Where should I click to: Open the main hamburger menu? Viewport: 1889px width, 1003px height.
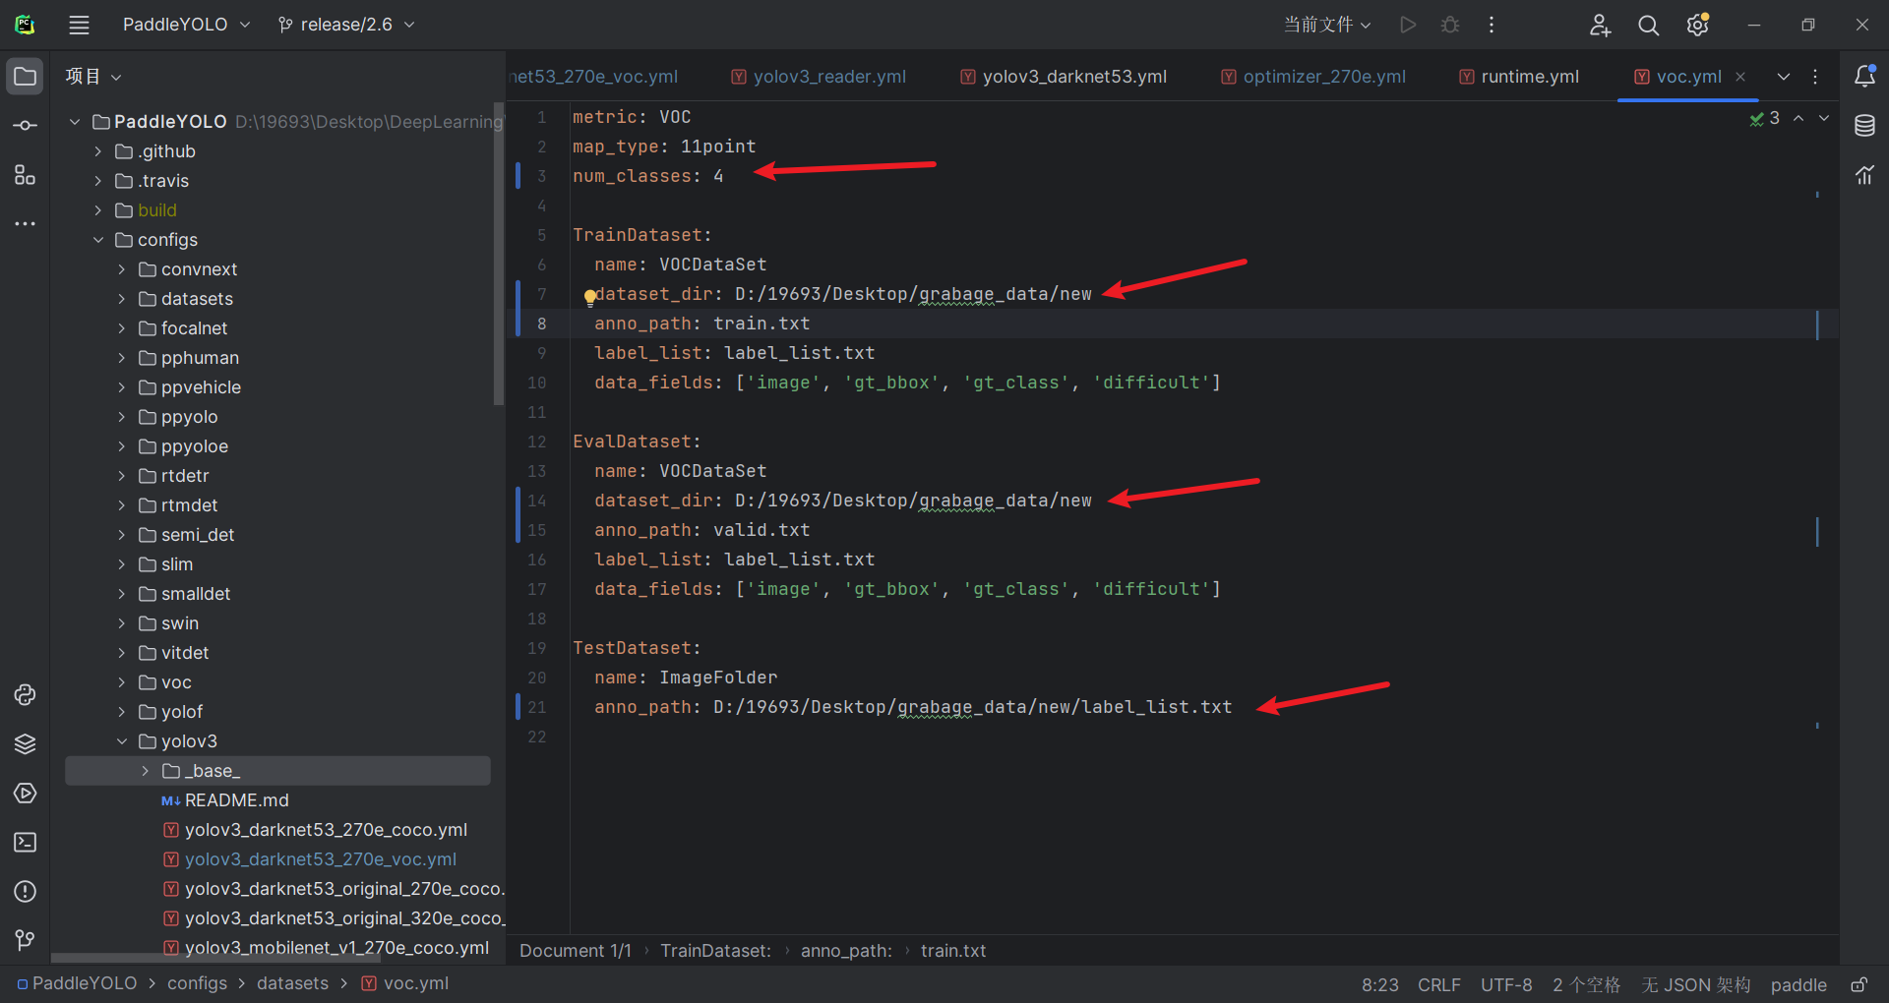click(79, 25)
